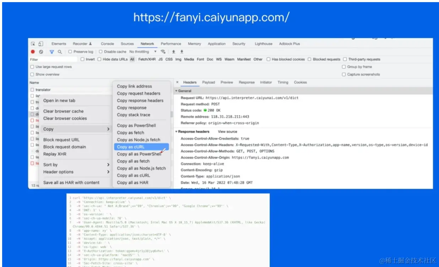Close the request details panel X
The width and height of the screenshot is (439, 267).
pyautogui.click(x=177, y=82)
